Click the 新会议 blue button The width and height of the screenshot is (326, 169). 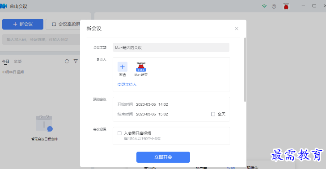tap(23, 24)
